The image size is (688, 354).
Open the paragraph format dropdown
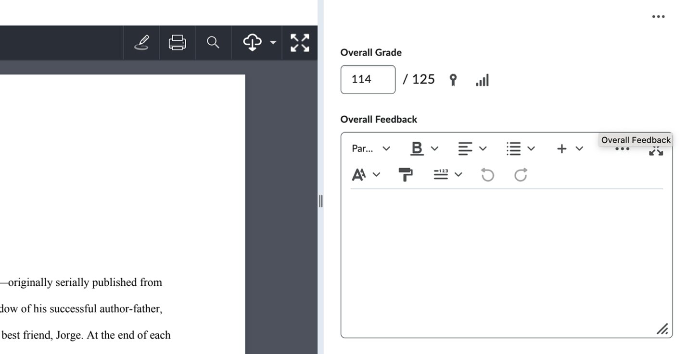(x=370, y=148)
